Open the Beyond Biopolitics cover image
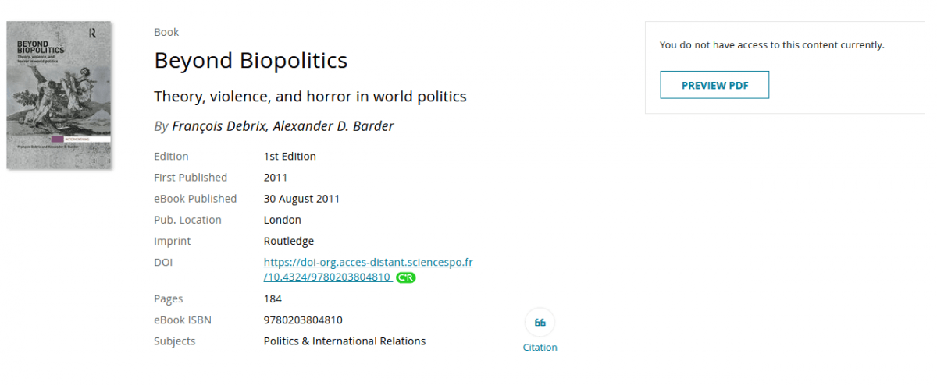 (59, 95)
